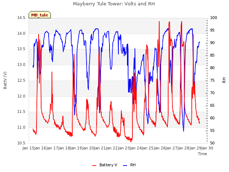Click the 11.0 tick label on left axis

pos(21,128)
